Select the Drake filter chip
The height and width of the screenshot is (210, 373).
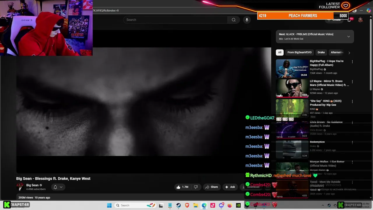tap(321, 52)
